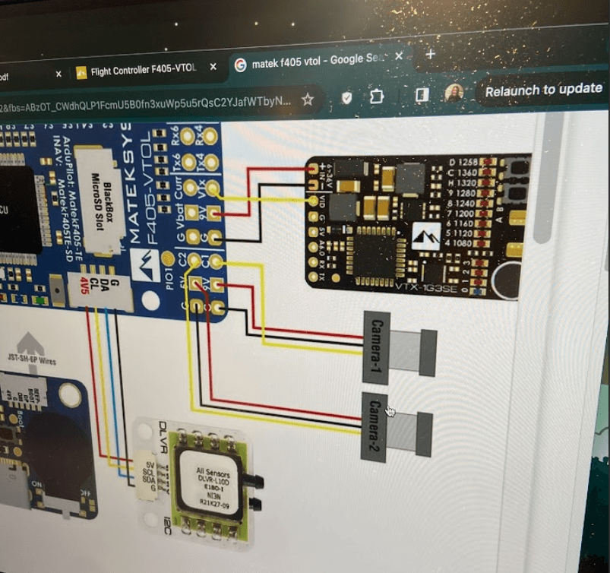Click the JST-SH-6P Wires label

[32, 359]
